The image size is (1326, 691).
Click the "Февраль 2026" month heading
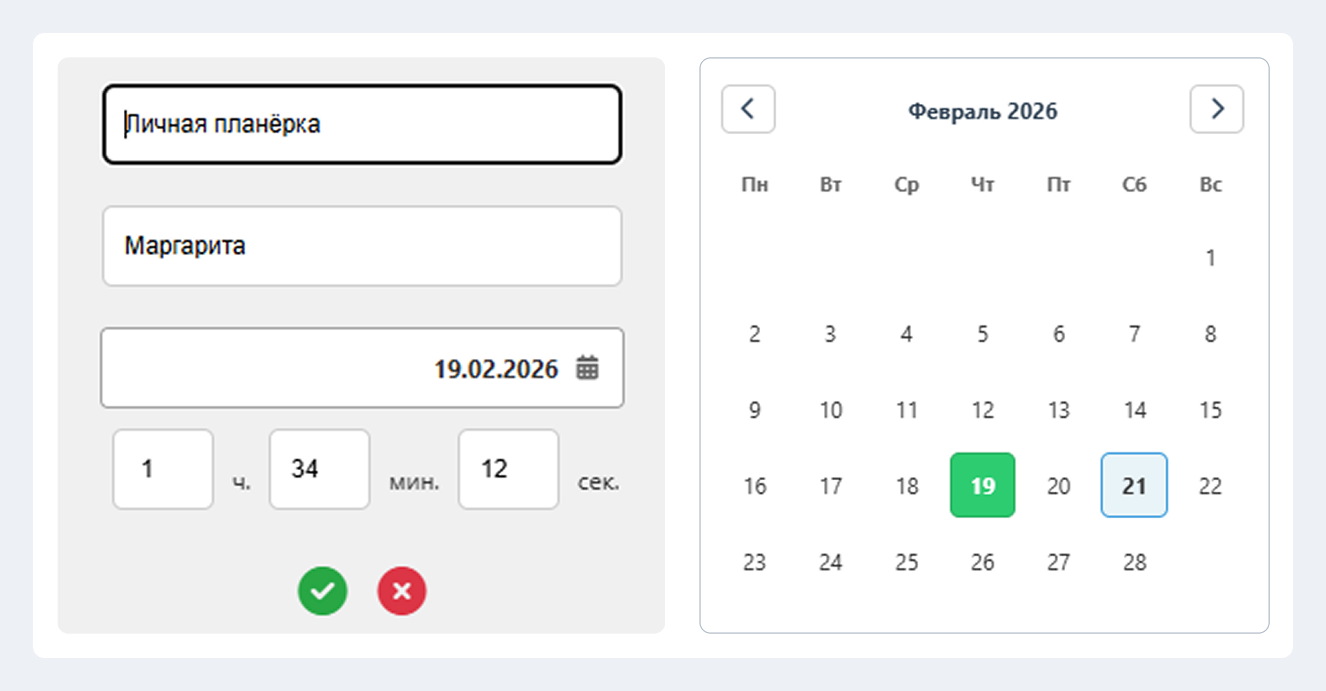982,111
